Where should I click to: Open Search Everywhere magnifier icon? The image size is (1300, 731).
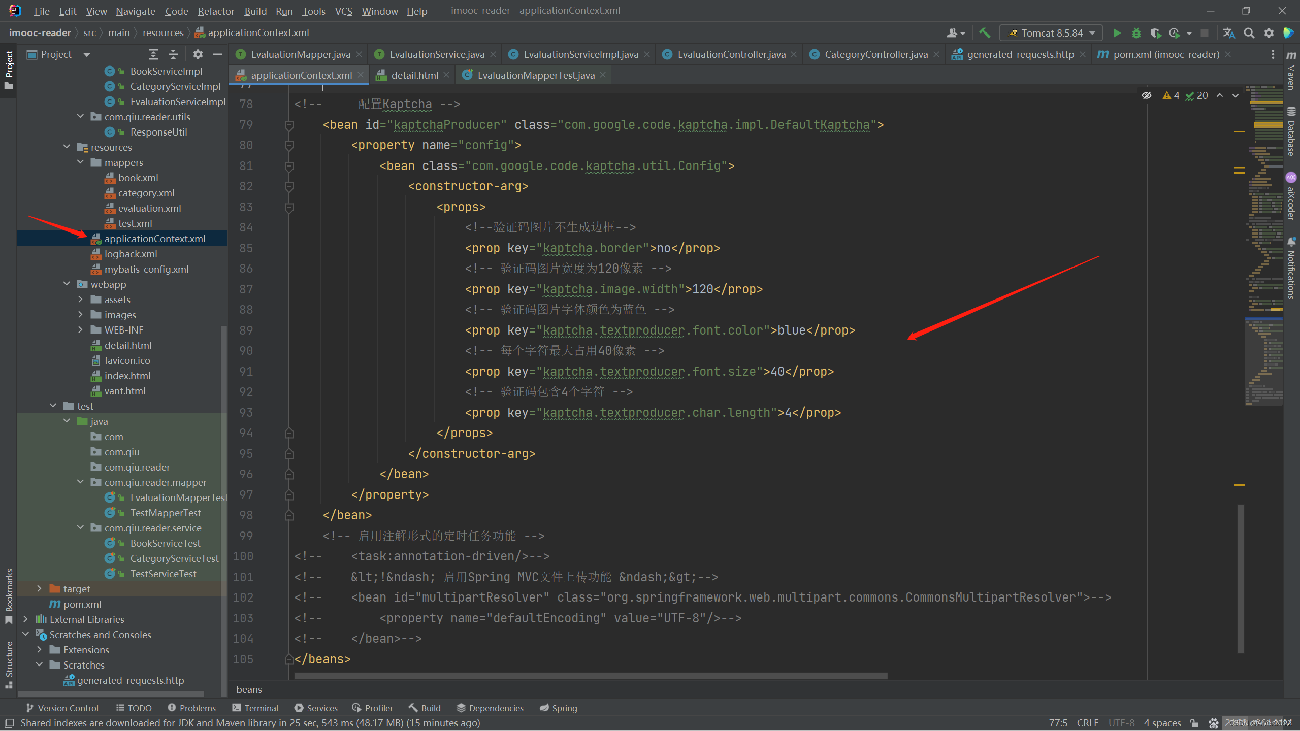coord(1249,33)
